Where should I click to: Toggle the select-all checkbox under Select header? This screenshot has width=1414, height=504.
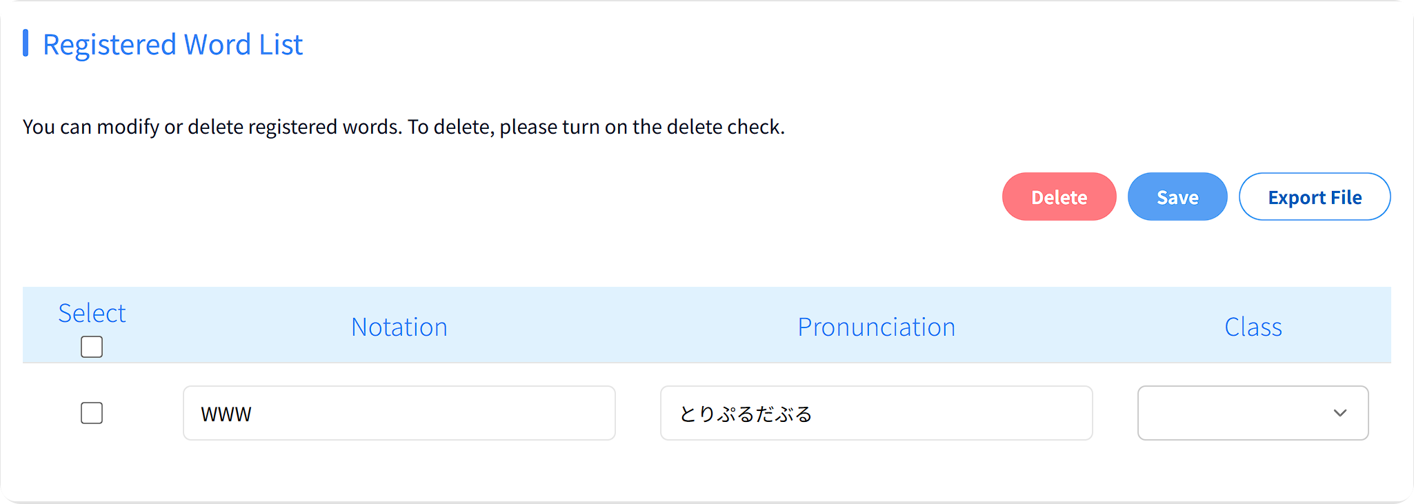[92, 347]
